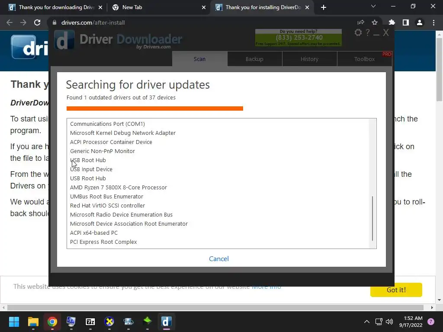Open a new browser tab with plus
443x332 pixels.
(x=324, y=7)
